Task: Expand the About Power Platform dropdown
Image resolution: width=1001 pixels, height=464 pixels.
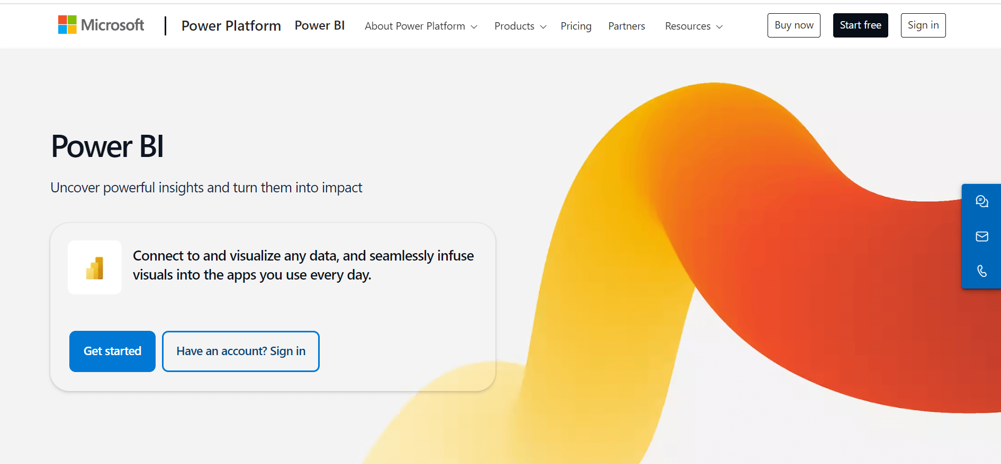Action: coord(420,26)
